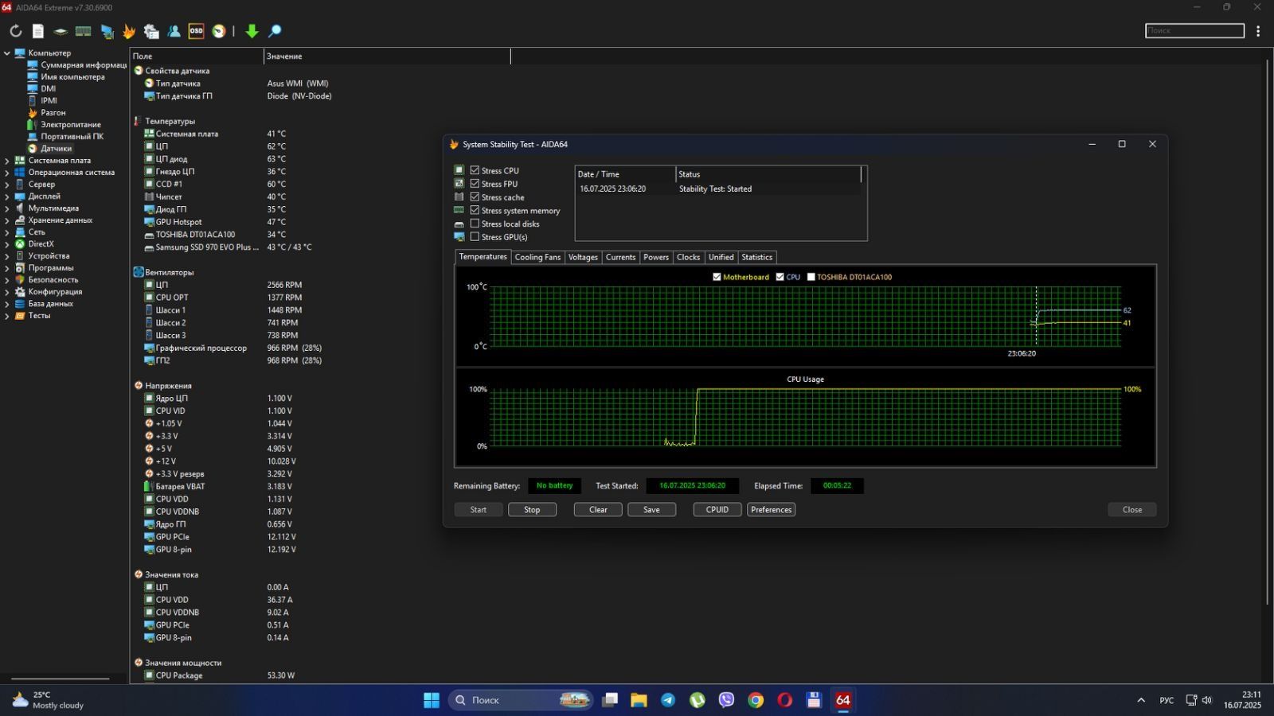Image resolution: width=1274 pixels, height=716 pixels.
Task: Toggle Stress system memory checkbox
Action: (475, 210)
